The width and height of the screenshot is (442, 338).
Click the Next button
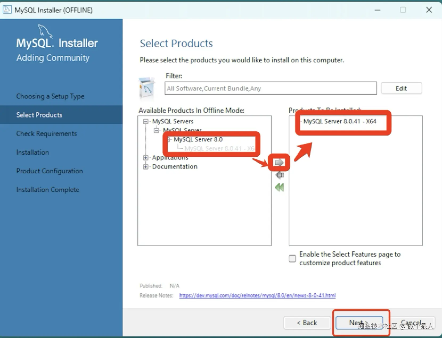tap(359, 323)
